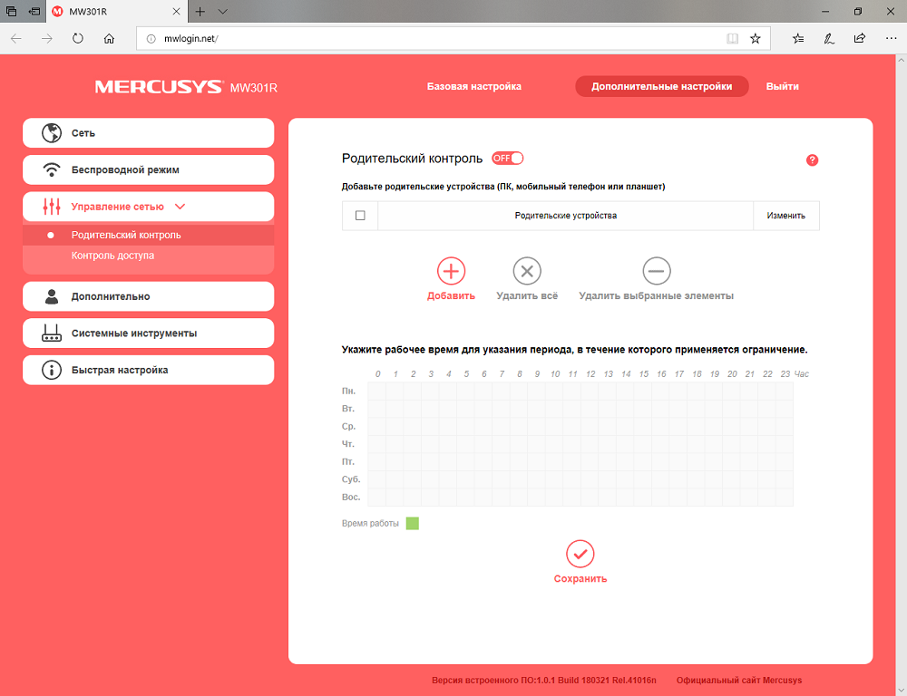
Task: Switch to Базовая настройка tab
Action: tap(474, 87)
